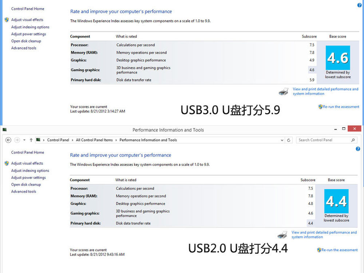This screenshot has width=364, height=273.
Task: Open Adjust indexing options in upper window
Action: point(30,27)
